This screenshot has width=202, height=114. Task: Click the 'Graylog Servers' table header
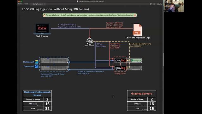(141, 94)
